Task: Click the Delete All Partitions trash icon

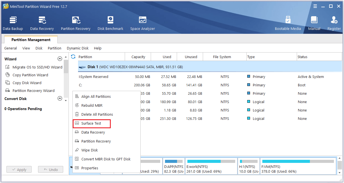Action: coord(77,114)
